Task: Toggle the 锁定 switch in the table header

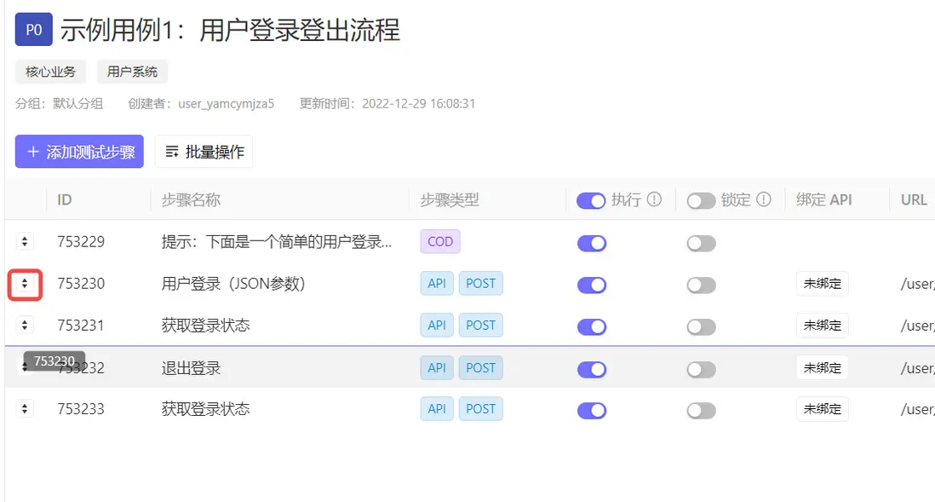Action: point(701,200)
